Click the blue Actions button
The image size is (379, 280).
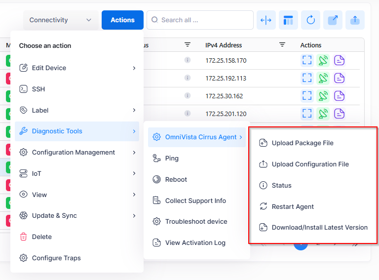coord(122,20)
